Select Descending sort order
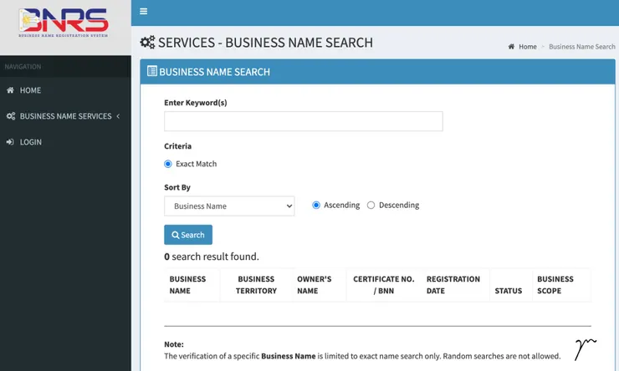Image resolution: width=619 pixels, height=371 pixels. (371, 205)
